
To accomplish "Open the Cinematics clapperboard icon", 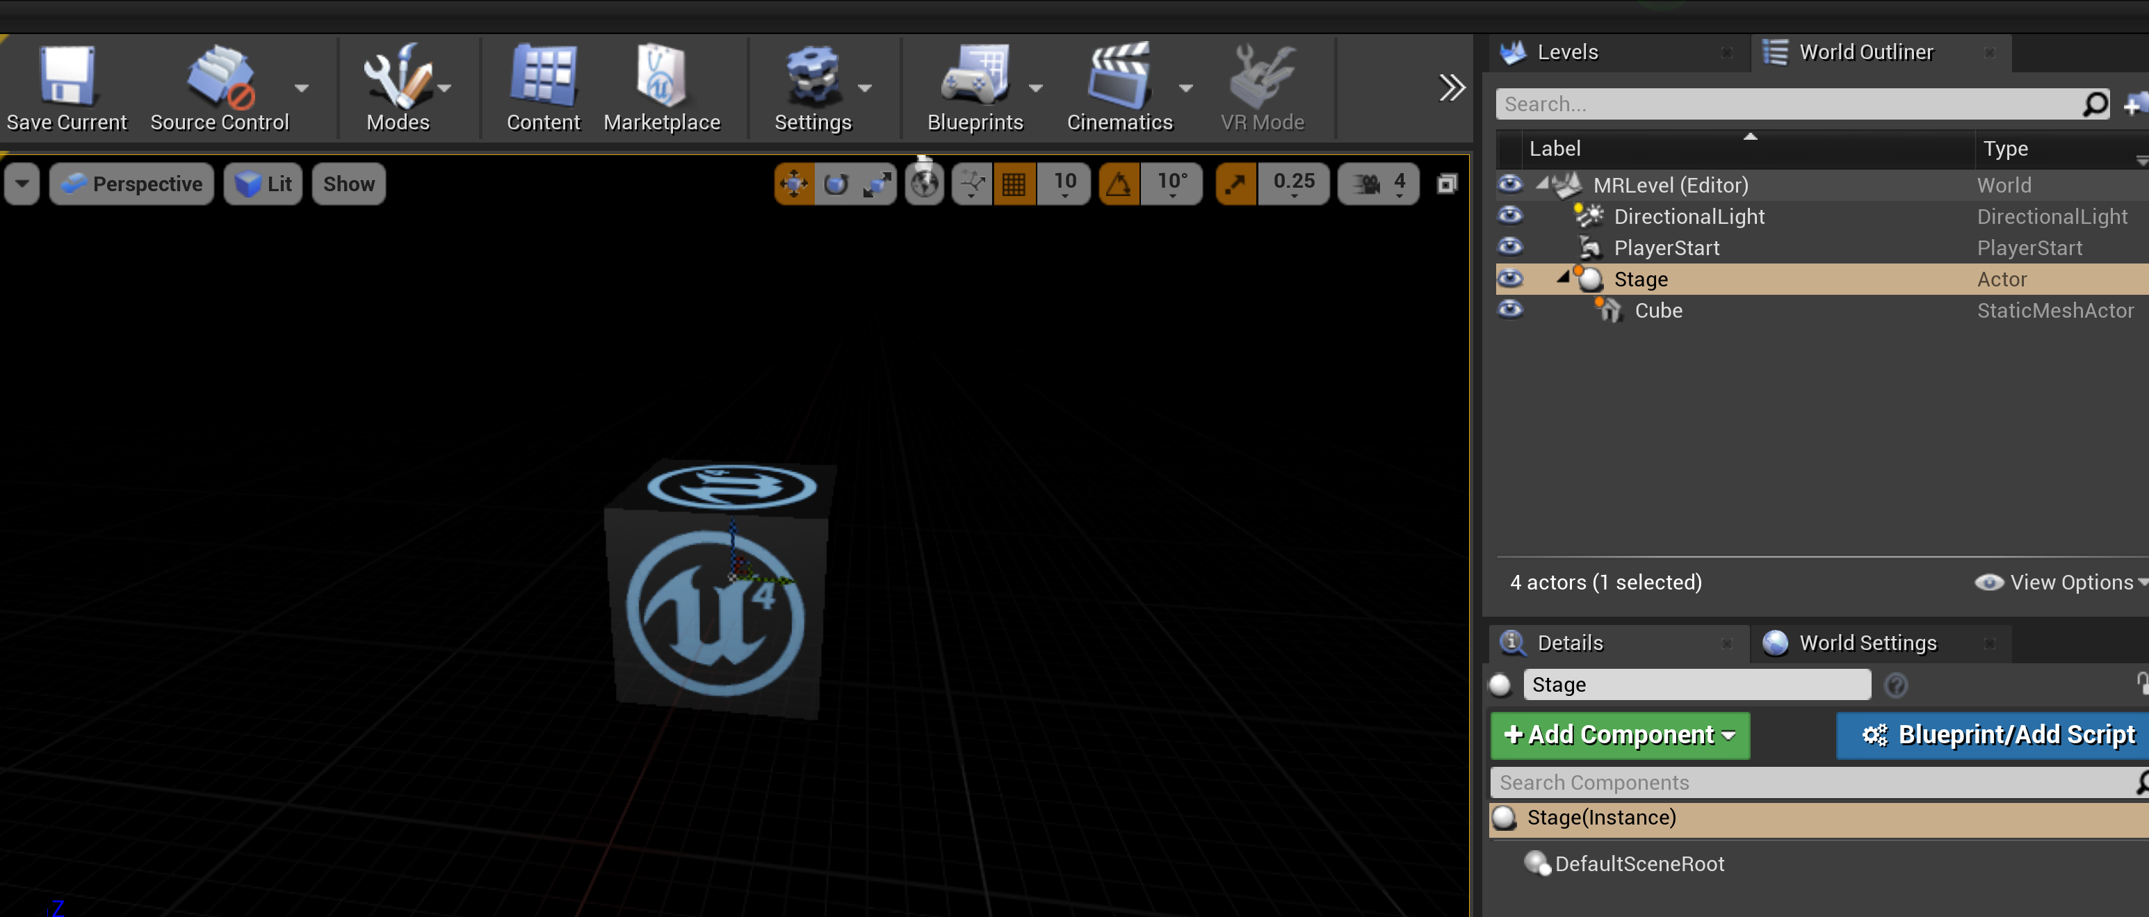I will click(1119, 87).
